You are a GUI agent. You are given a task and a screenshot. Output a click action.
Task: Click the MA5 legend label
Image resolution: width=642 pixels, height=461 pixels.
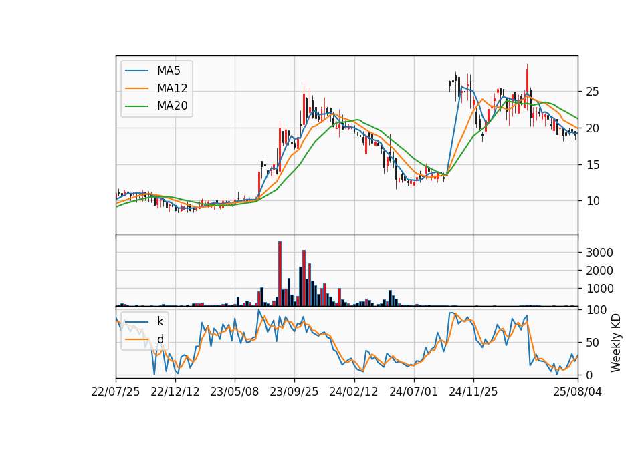coord(169,71)
